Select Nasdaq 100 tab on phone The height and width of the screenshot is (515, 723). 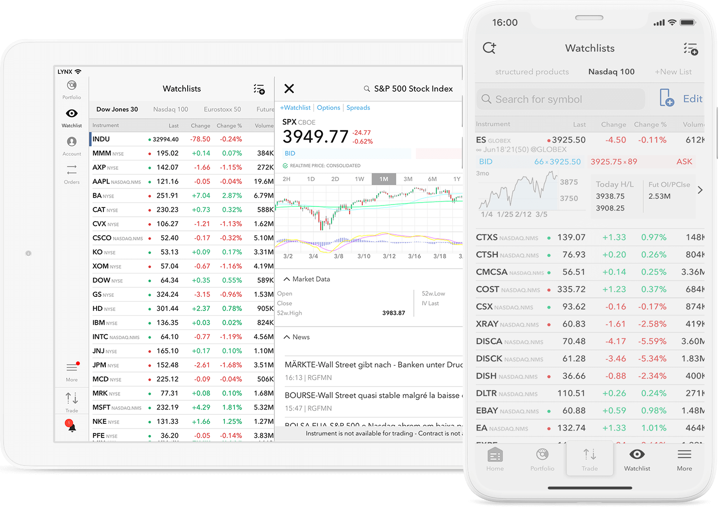point(611,72)
